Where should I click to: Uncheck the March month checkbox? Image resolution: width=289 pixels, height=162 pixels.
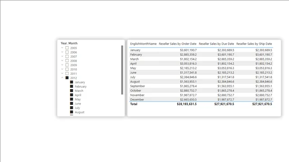click(71, 90)
